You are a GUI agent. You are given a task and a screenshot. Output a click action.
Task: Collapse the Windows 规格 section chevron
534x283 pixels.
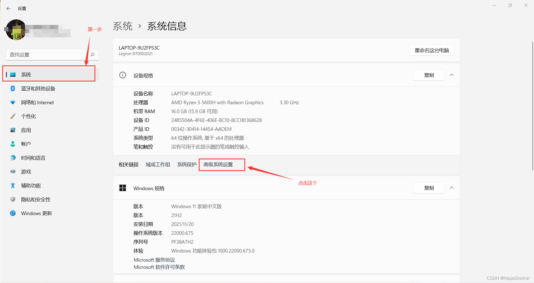point(452,188)
